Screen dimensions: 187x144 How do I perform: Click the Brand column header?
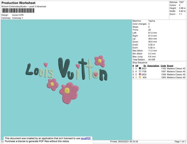click(170, 66)
